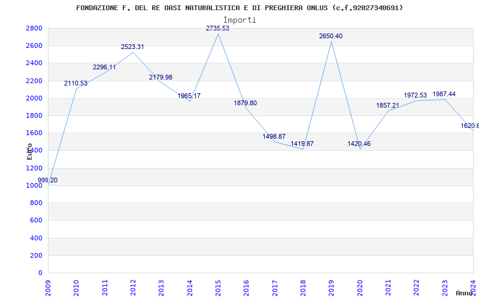Click x-axis year 2013
Screen dimensions: 479x299
pos(161,288)
